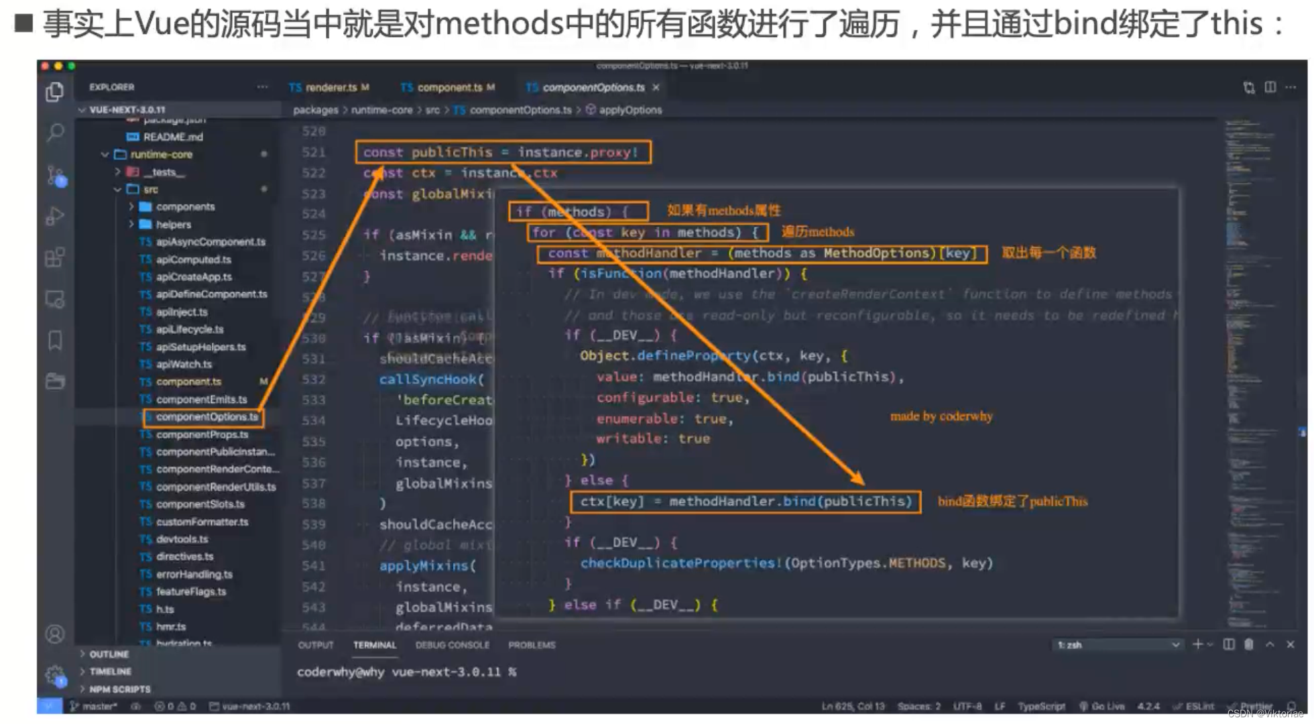Click runtime-core breadcrumb segment
Viewport: 1314px width, 724px height.
[381, 110]
